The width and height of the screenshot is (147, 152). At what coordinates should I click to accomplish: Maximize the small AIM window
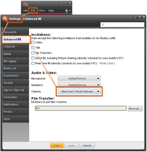coord(66,3)
